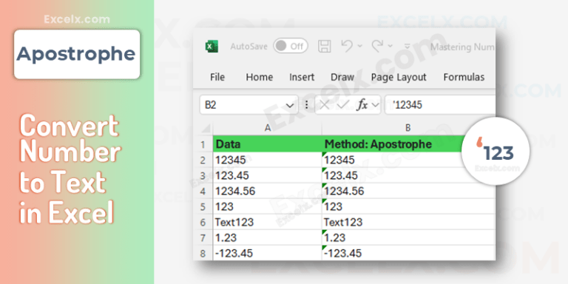Select cell A5 containing 123
The image size is (568, 284).
coord(267,206)
